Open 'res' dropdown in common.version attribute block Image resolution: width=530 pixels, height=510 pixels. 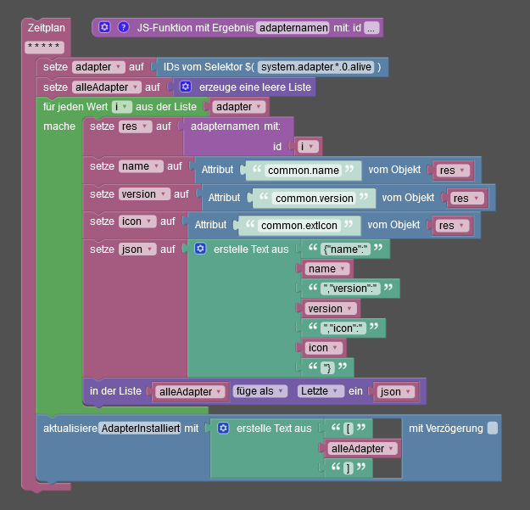click(466, 199)
